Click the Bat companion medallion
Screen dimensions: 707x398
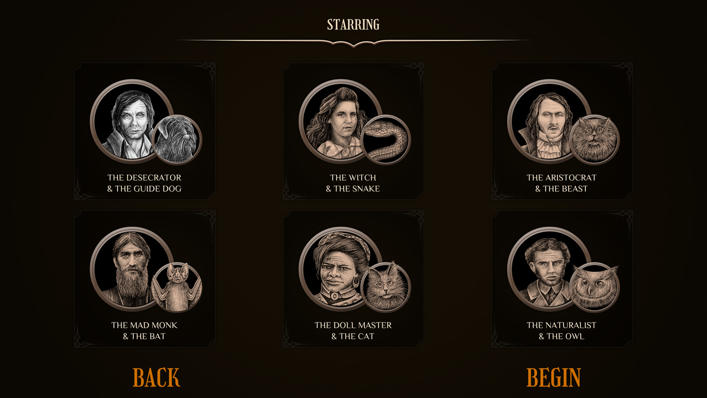click(x=177, y=287)
